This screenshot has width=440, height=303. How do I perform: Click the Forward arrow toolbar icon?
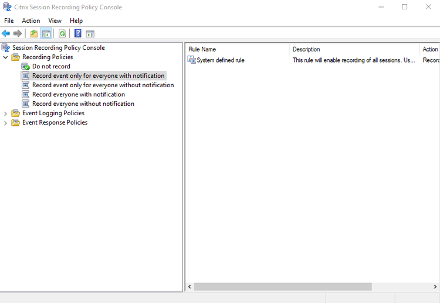tap(18, 34)
